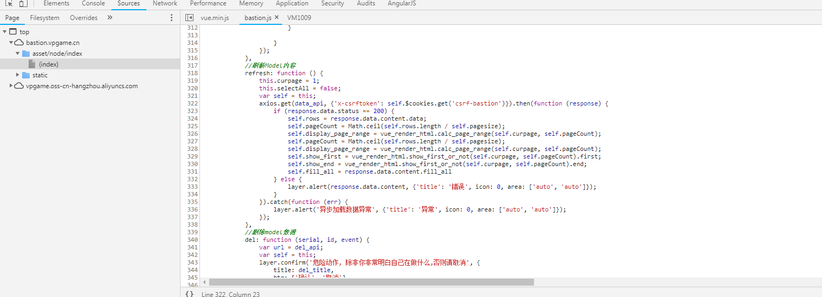Click line number 340 in the gutter
Screen dimensions: 822x297
click(191, 240)
